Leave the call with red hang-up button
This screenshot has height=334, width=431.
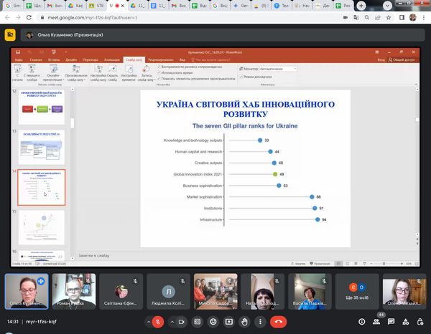[279, 321]
